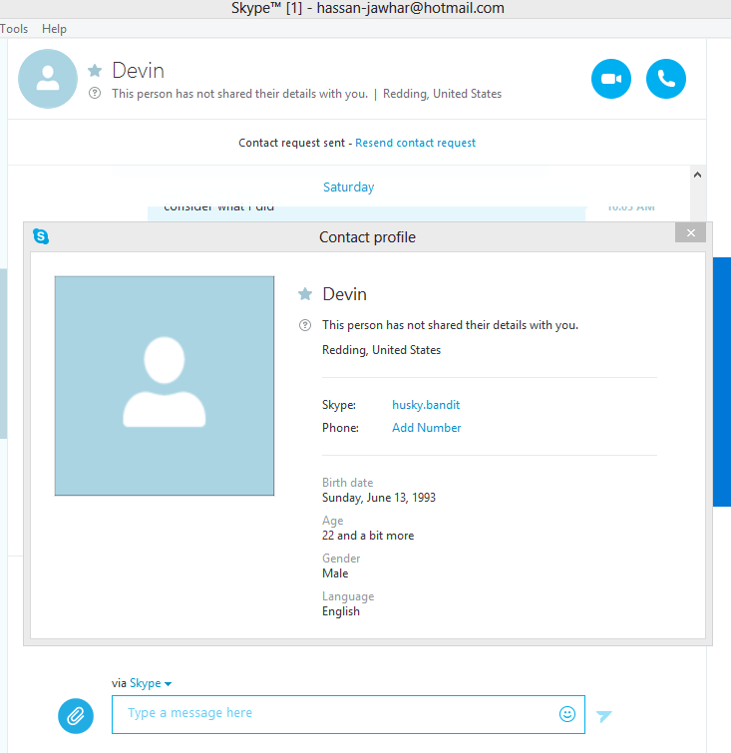Click Resend contact request link

[416, 143]
